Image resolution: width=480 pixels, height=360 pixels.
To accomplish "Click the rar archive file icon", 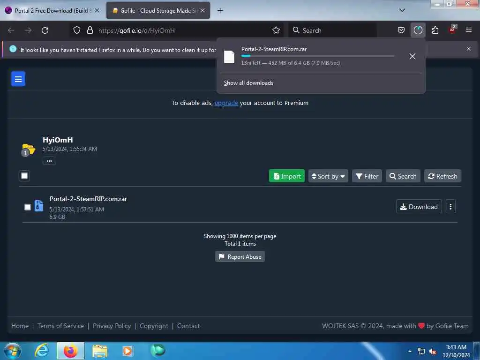I will (x=39, y=206).
